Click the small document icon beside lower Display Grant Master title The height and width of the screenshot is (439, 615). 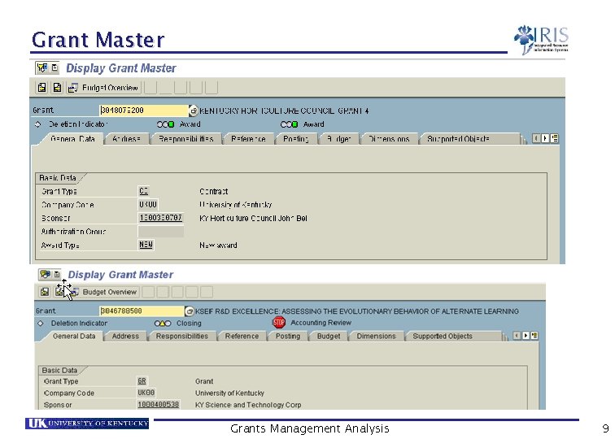[57, 275]
